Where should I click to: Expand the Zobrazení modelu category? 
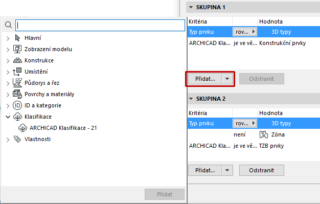point(8,50)
